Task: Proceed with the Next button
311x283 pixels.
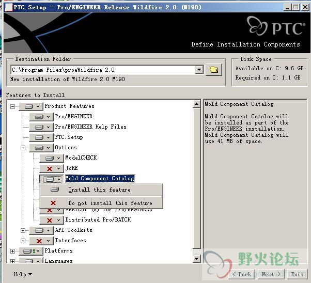Action: click(271, 274)
